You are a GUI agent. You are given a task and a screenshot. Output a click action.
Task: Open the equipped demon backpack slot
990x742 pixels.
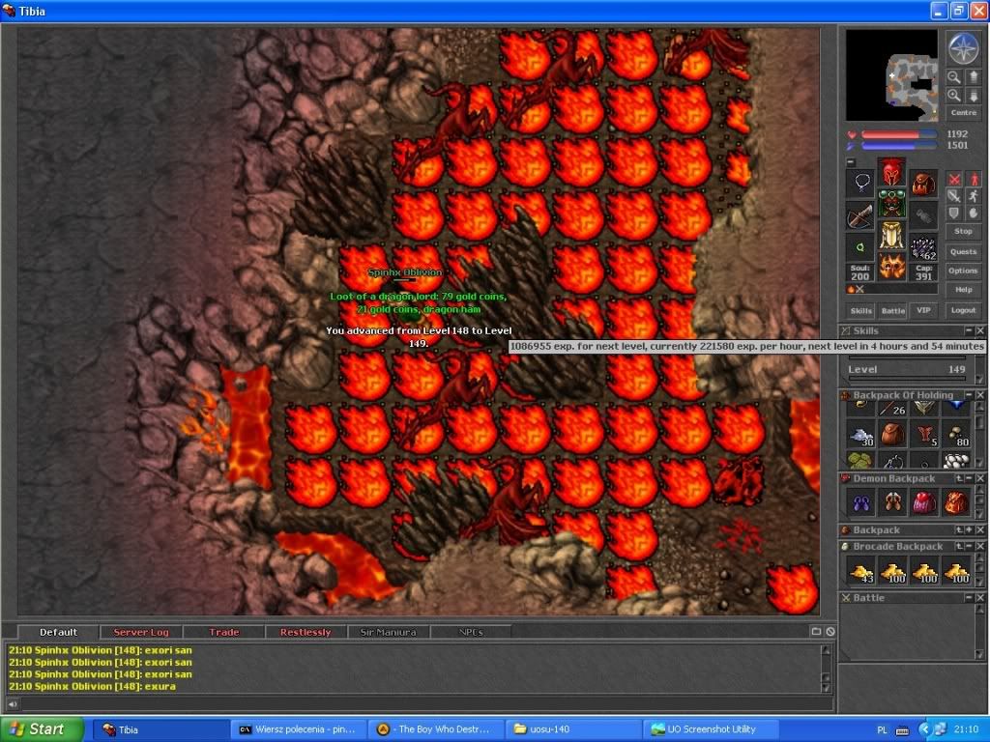click(x=923, y=184)
